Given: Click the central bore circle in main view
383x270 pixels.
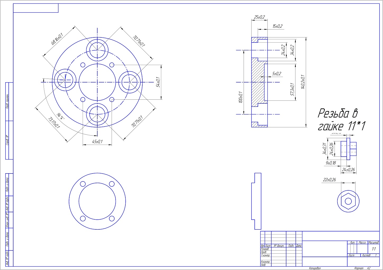Looking at the screenshot, I should coord(97,82).
